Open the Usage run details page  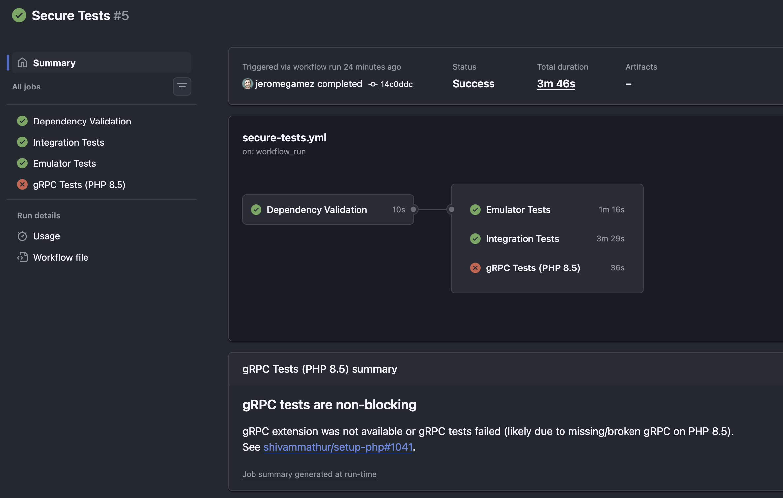(x=47, y=236)
